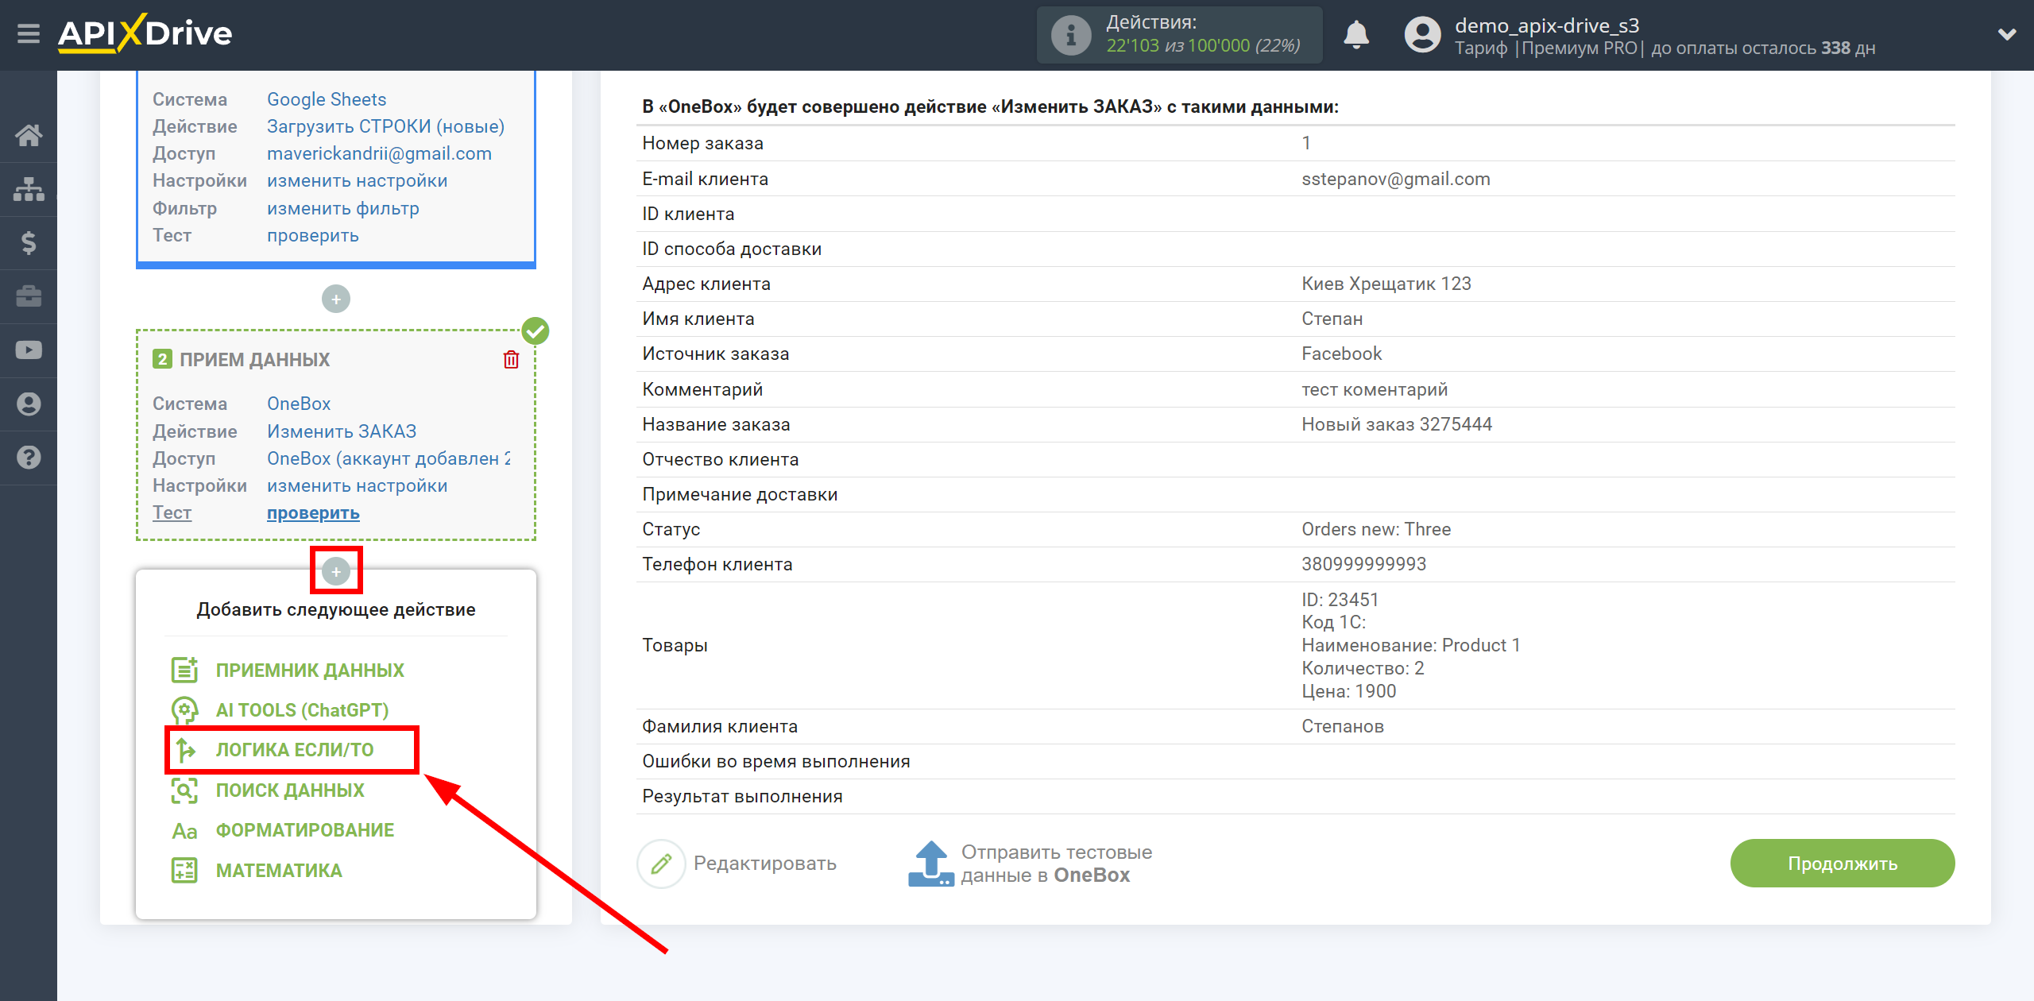Open maverickandrii@gmail.com access link
The width and height of the screenshot is (2034, 1001).
coord(379,153)
